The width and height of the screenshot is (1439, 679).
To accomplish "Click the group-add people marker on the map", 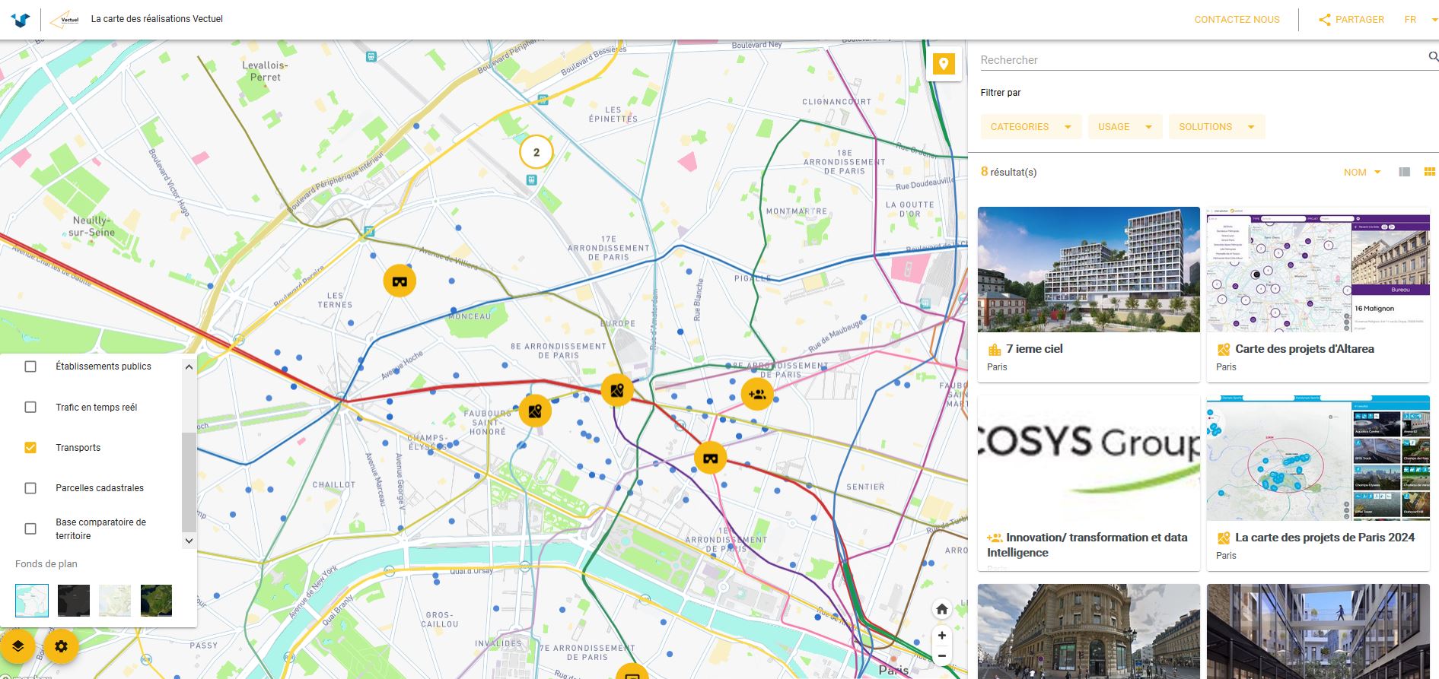I will click(757, 394).
